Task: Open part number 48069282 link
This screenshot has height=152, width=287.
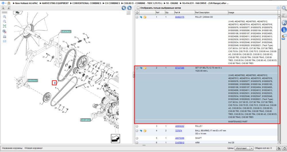Action: click(x=180, y=126)
